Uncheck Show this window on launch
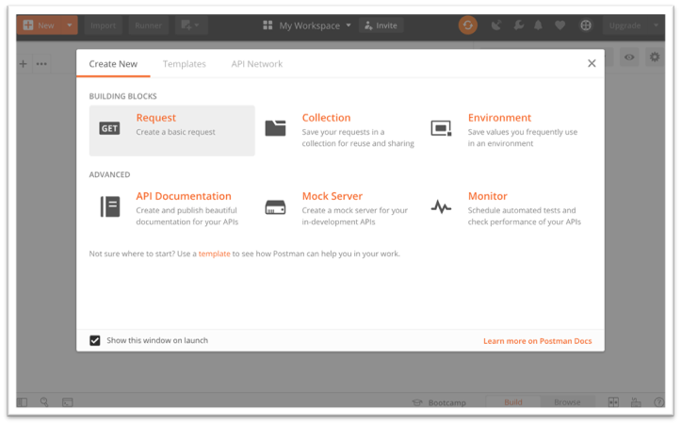681x425 pixels. coord(95,340)
